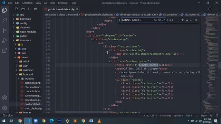Screen dimensions: 221x124
Task: Open the Terminal menu
Action: pyautogui.click(x=63, y=3)
